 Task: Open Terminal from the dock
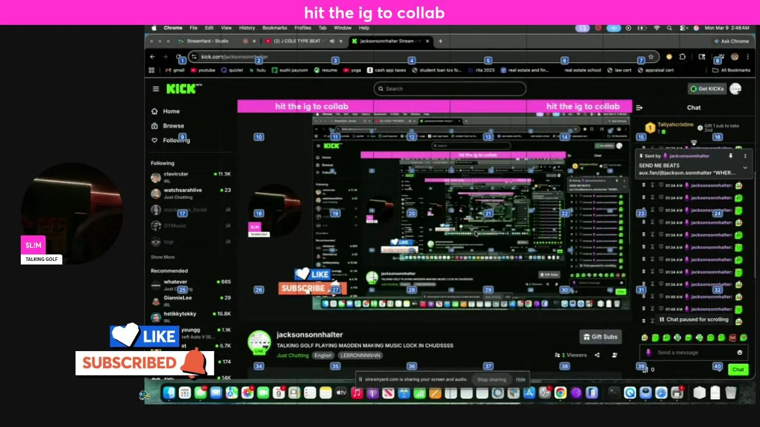614,393
